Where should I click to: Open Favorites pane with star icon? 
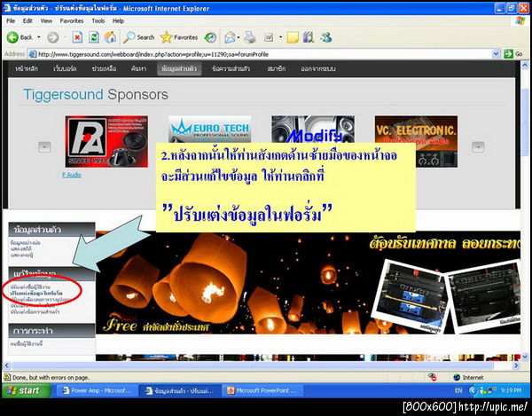pyautogui.click(x=179, y=37)
